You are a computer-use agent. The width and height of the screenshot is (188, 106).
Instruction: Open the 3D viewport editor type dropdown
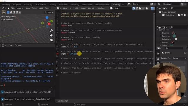4,8
